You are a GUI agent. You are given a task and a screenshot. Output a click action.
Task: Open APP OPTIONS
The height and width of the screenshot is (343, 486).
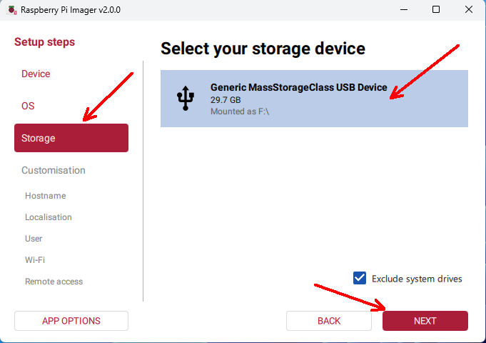pyautogui.click(x=71, y=321)
